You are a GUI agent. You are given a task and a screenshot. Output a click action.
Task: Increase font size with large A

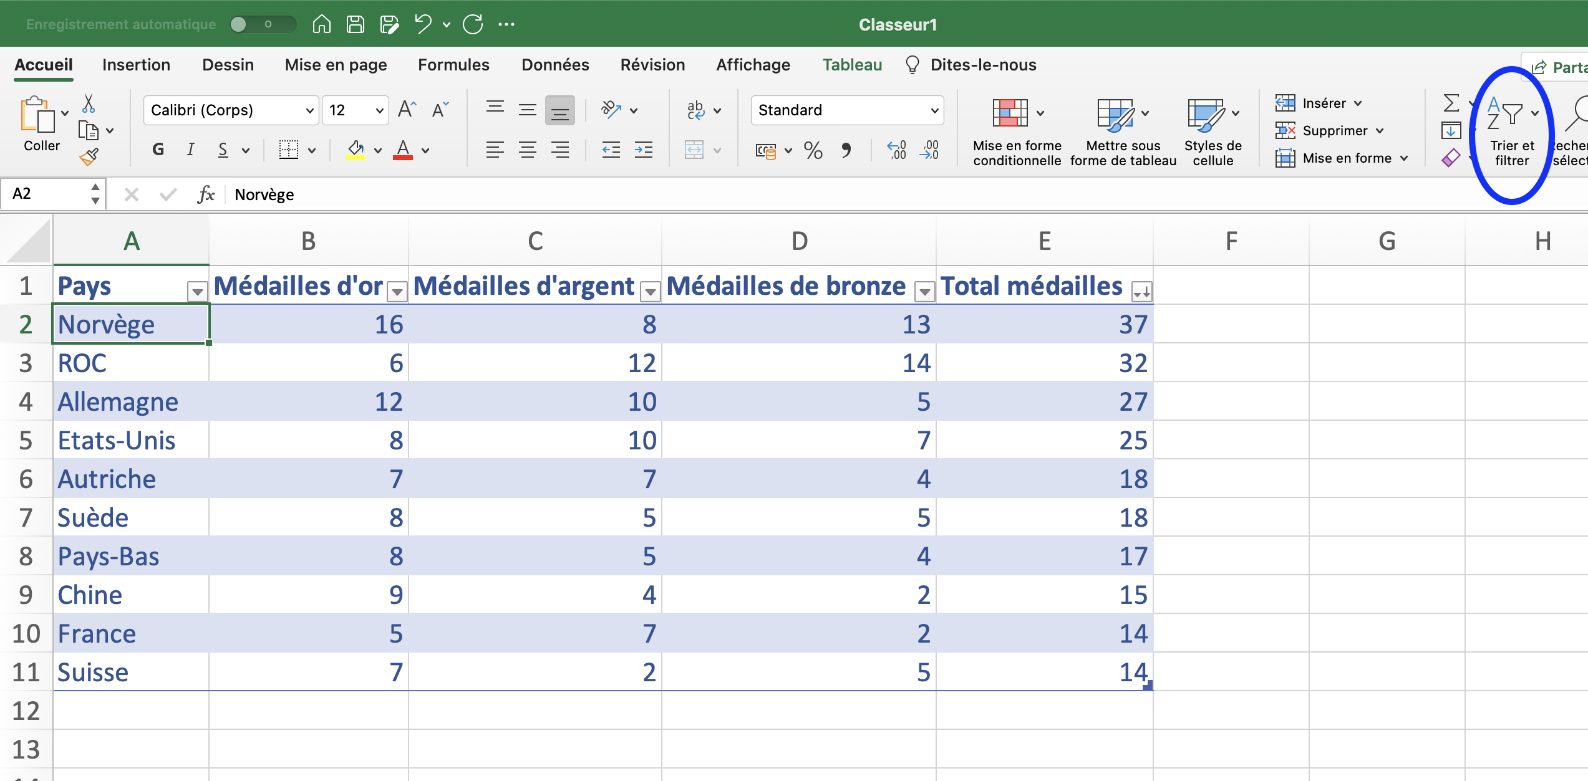[x=407, y=110]
